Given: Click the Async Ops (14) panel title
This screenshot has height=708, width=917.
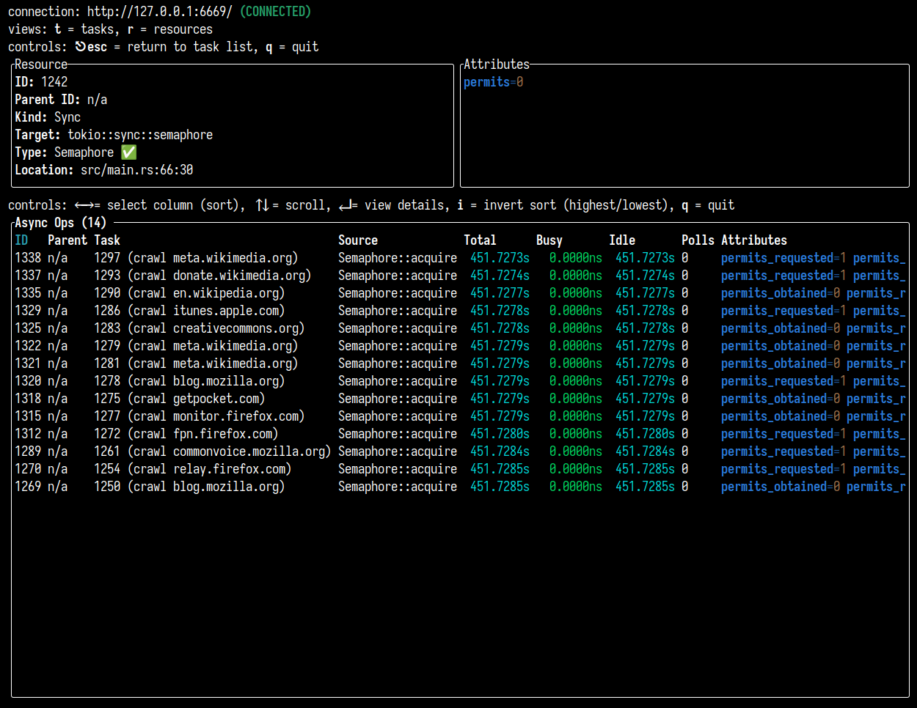Looking at the screenshot, I should (61, 223).
